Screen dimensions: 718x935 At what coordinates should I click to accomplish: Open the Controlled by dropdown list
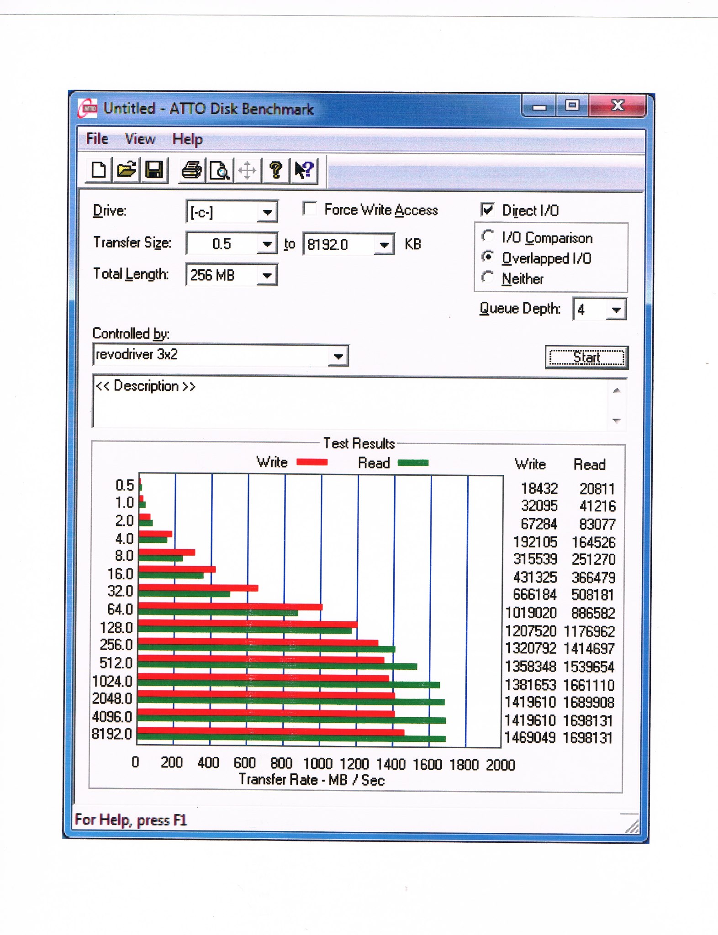[x=338, y=356]
